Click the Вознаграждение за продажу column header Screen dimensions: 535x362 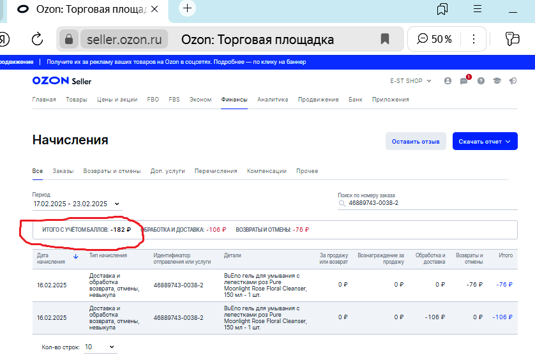click(x=381, y=259)
